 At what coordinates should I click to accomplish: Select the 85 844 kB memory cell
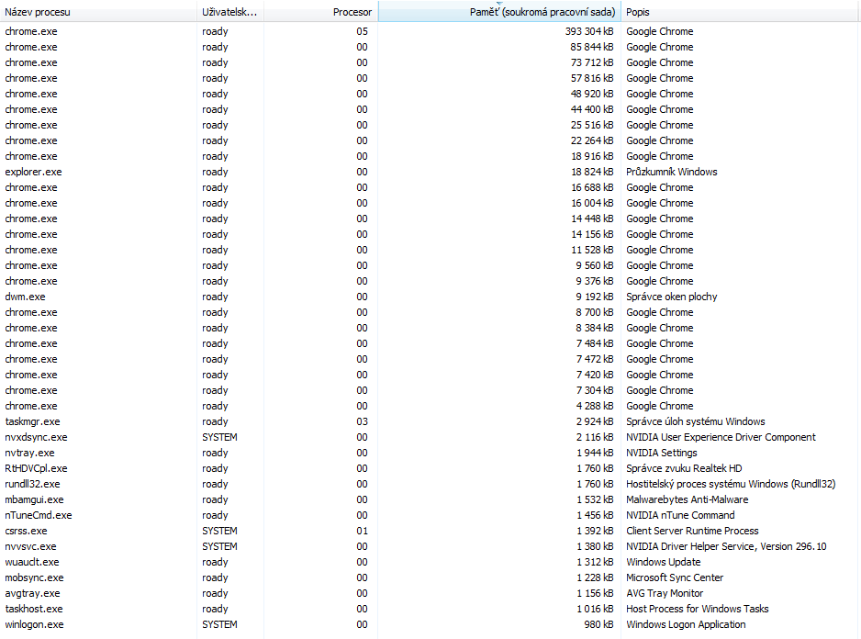[591, 47]
